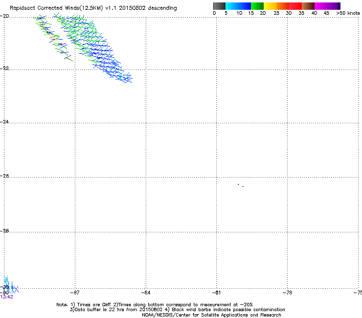Click the longitude label -87
362x318 pixels.
click(x=75, y=293)
